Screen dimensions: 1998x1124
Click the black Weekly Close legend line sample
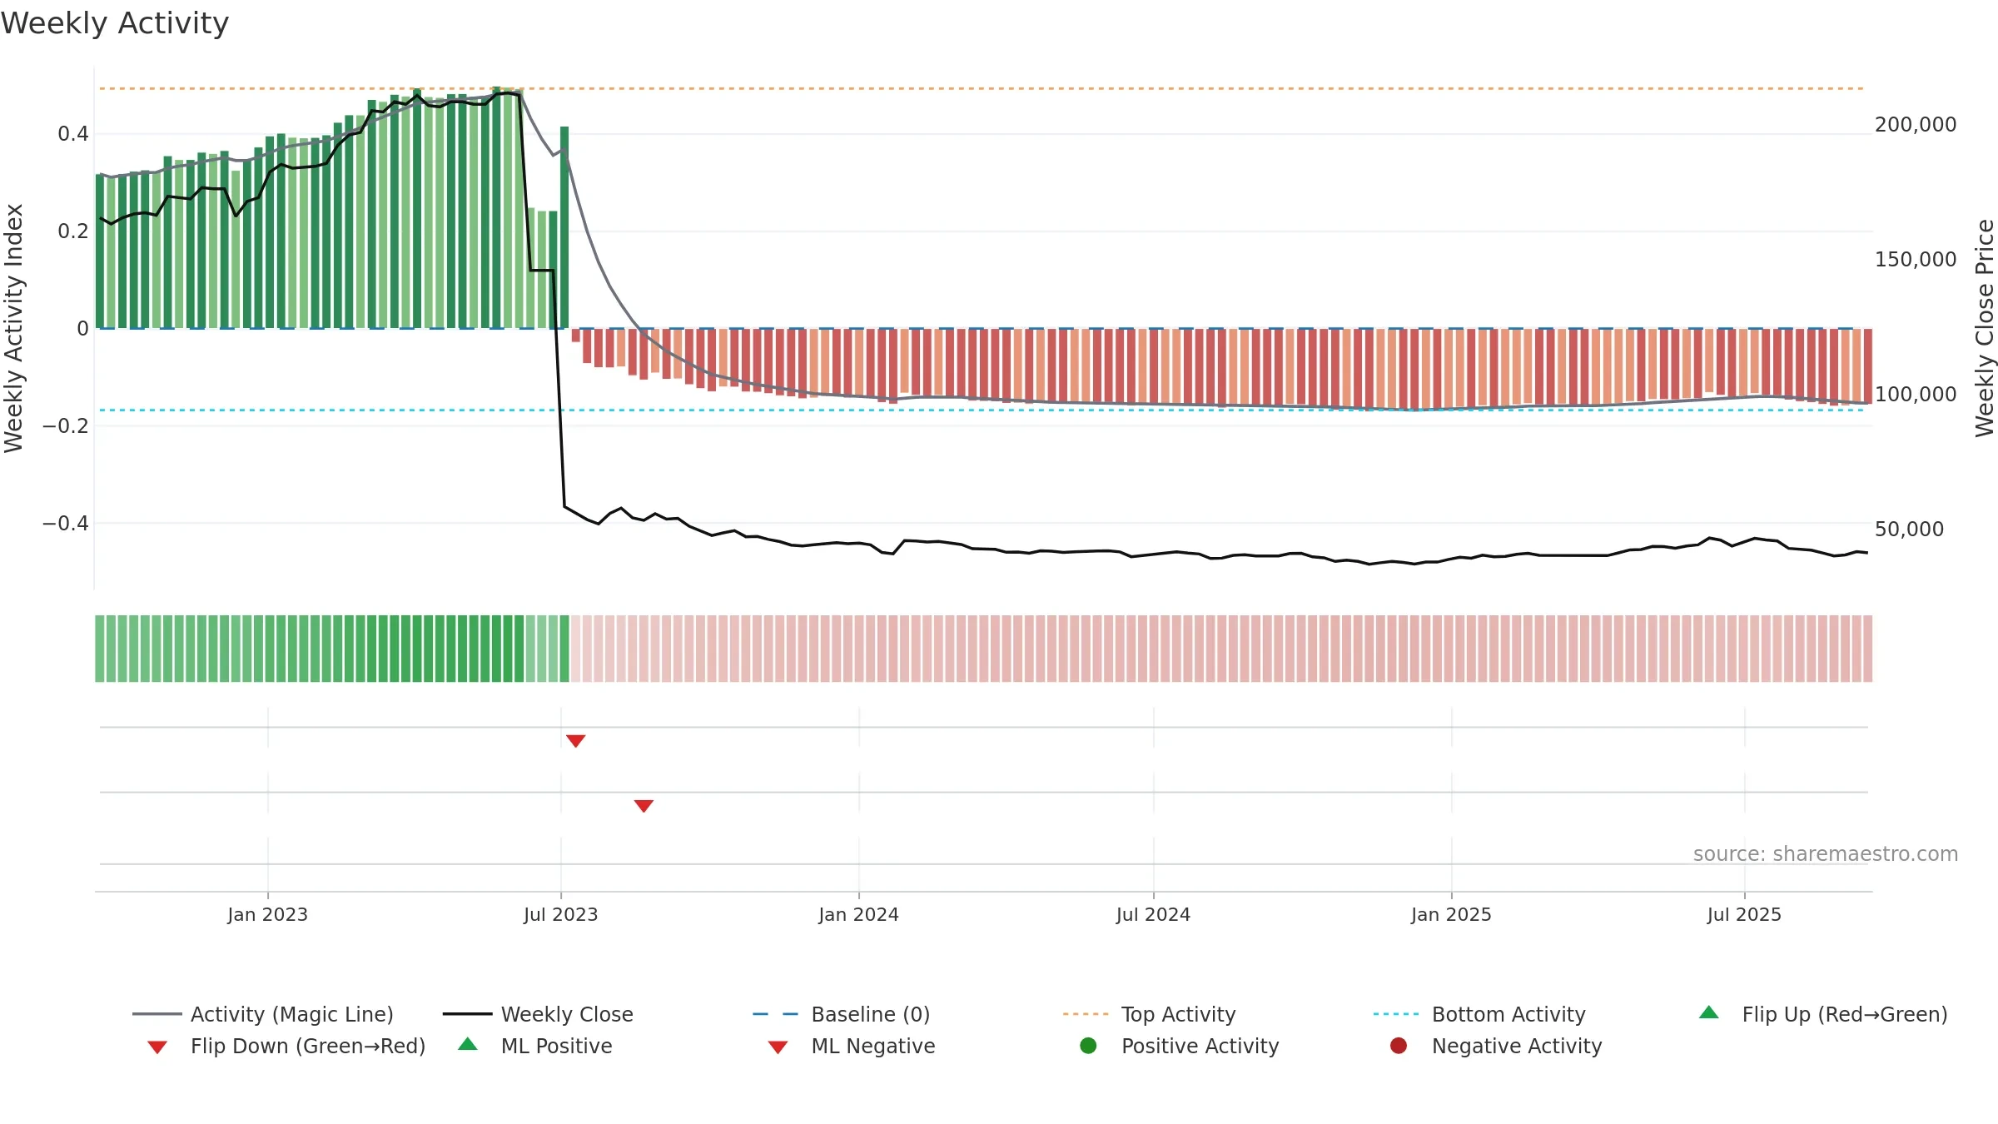(x=468, y=1014)
